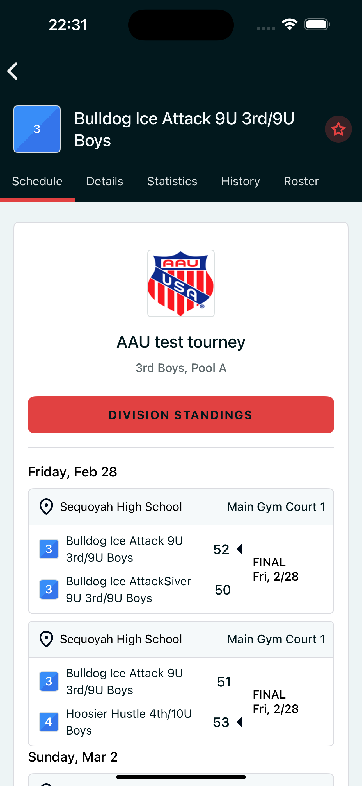The width and height of the screenshot is (362, 786).
Task: Switch to the Statistics tab
Action: [172, 181]
